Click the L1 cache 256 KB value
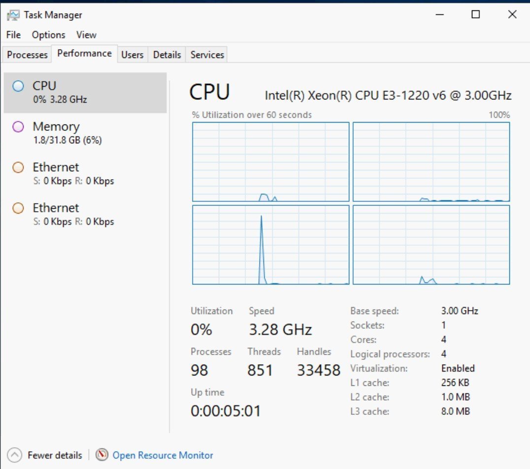 455,382
